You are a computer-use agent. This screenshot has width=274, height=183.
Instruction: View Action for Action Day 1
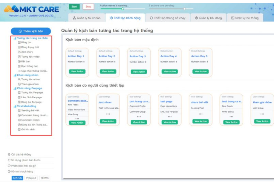[77, 71]
